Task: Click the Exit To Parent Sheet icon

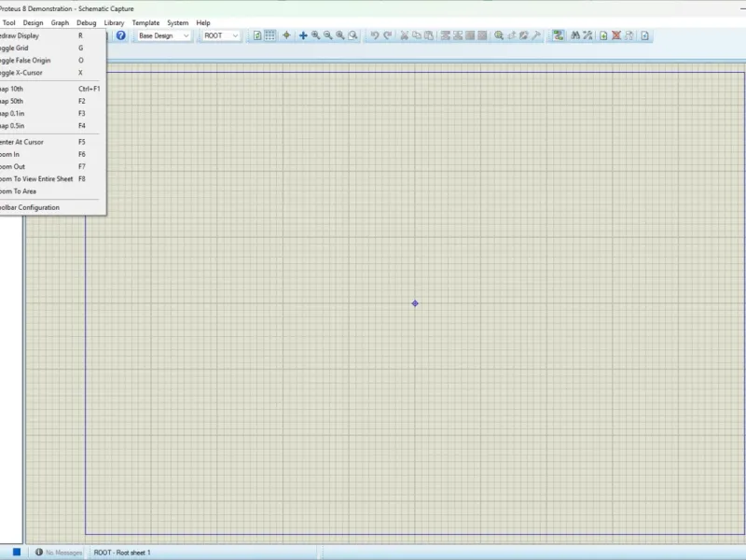Action: coord(629,35)
